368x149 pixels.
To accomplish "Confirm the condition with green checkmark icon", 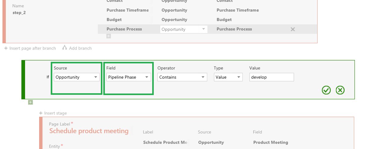I will coord(326,90).
